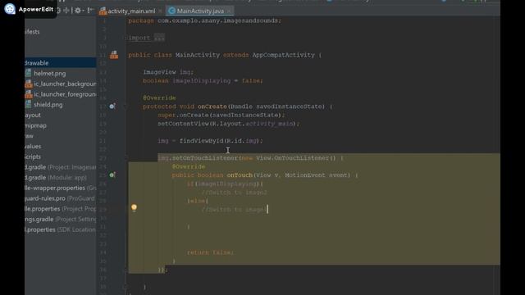Open shield.png in project tree

click(x=48, y=104)
